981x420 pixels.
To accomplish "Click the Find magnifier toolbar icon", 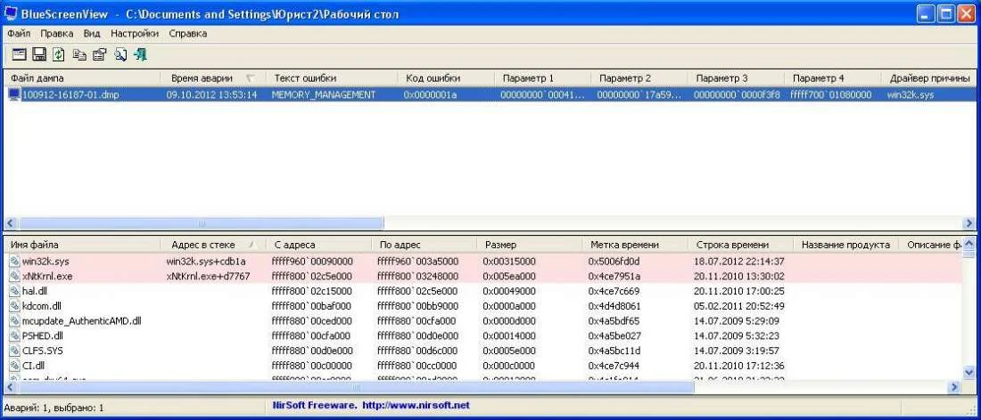I will pos(120,55).
